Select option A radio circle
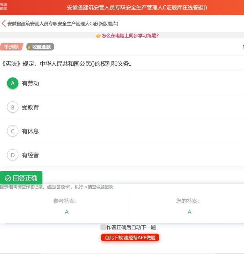This screenshot has width=244, height=254. point(13,83)
